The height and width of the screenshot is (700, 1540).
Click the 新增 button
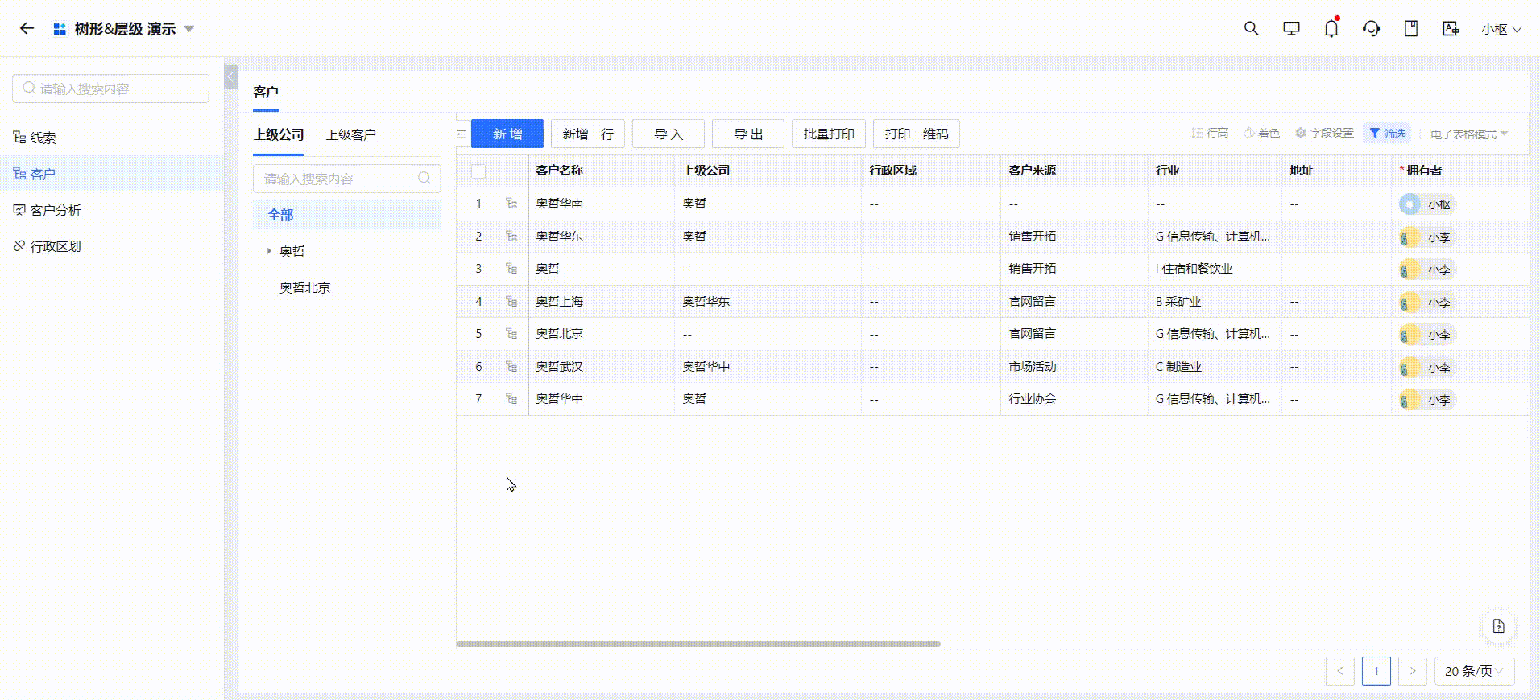coord(507,134)
